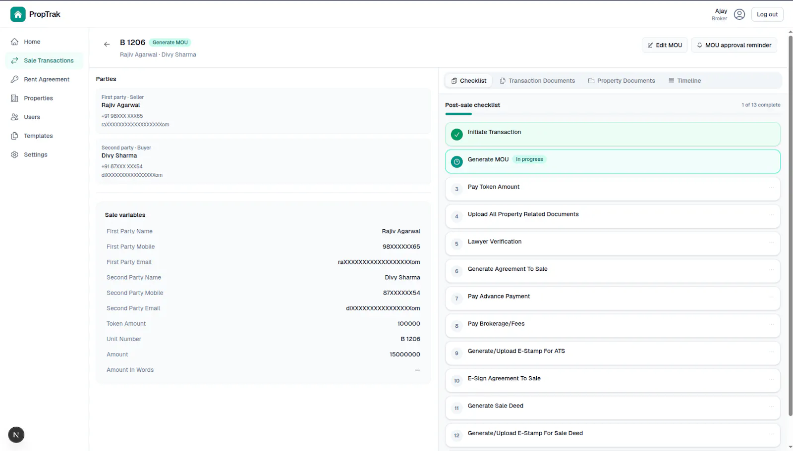This screenshot has height=451, width=793.
Task: Select Generate Agreement To Sale step
Action: pyautogui.click(x=613, y=271)
